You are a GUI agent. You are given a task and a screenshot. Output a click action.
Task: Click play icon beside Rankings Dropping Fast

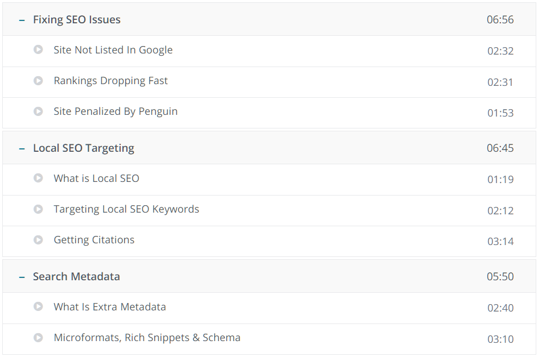(38, 81)
